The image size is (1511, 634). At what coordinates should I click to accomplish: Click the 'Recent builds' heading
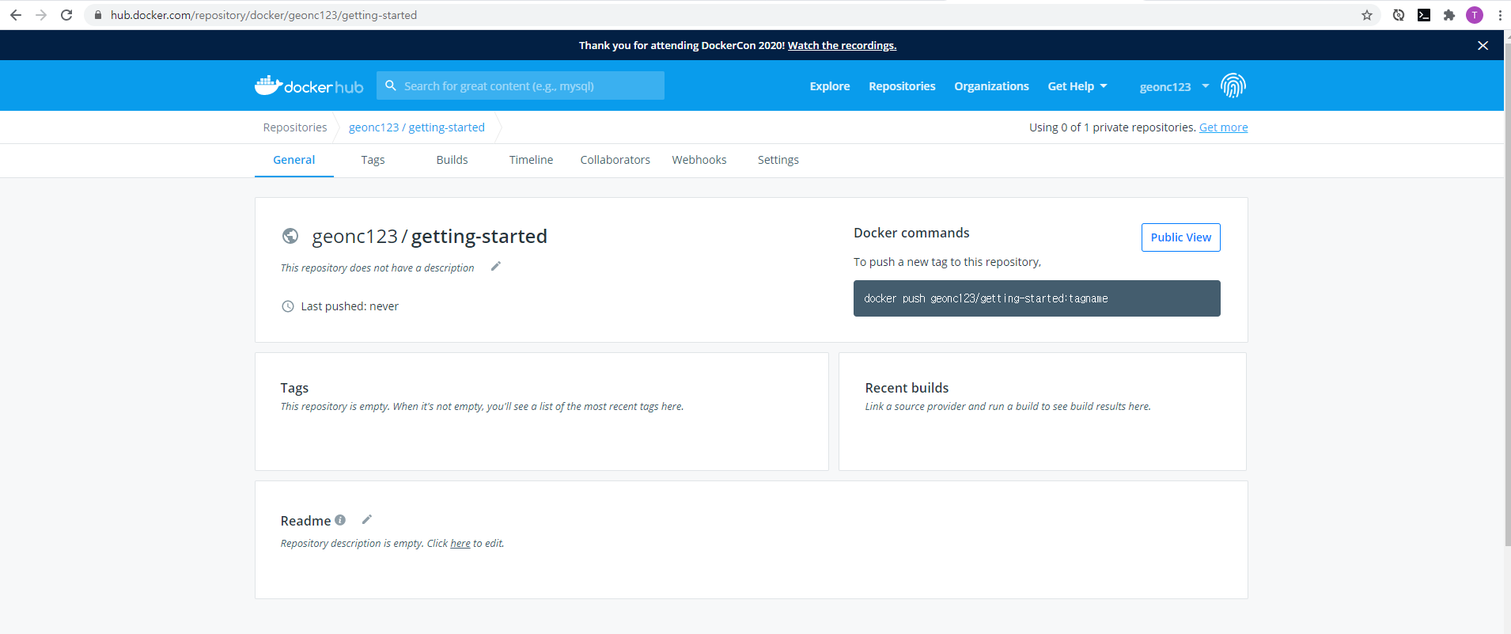point(907,388)
